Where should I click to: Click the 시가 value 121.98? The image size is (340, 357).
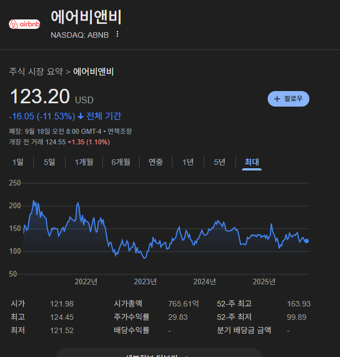(62, 304)
